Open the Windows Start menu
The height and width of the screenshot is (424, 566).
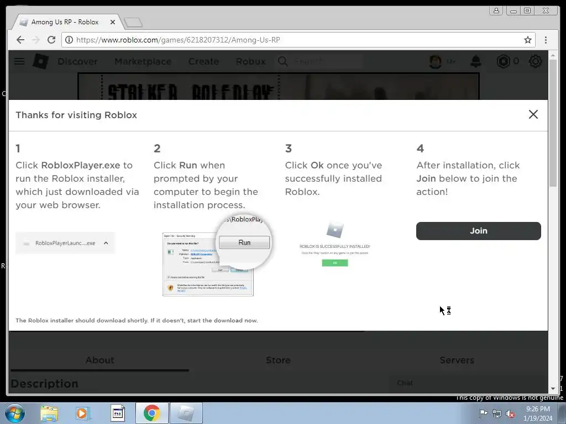[15, 413]
